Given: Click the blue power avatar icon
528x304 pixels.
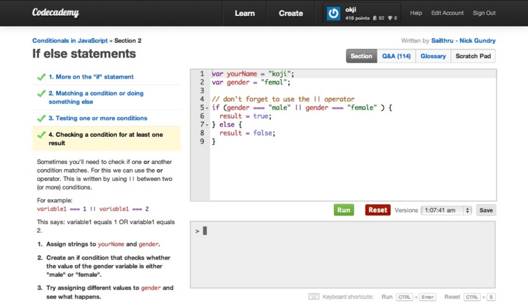Looking at the screenshot, I should 333,13.
